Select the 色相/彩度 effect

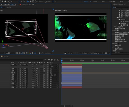[x=122, y=40]
